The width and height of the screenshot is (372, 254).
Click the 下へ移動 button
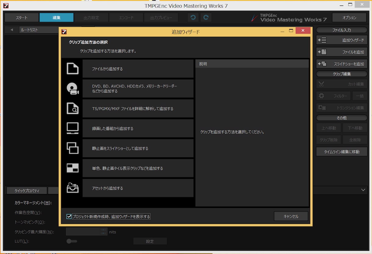355,128
